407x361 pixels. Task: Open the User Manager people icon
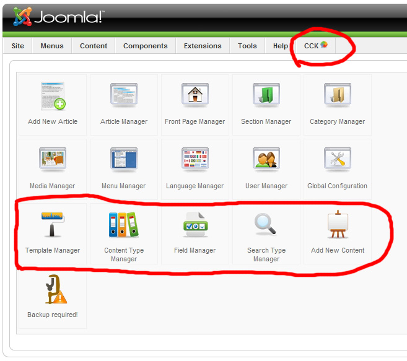[x=266, y=159]
